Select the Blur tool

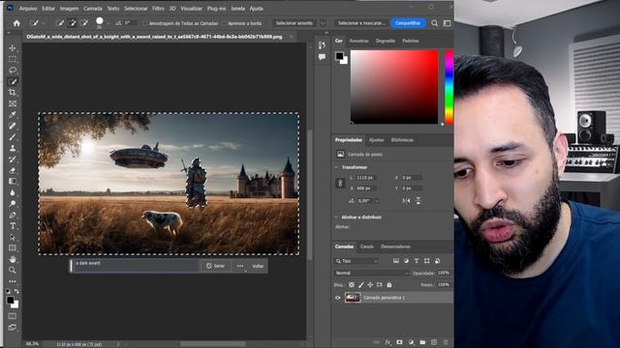click(x=13, y=192)
